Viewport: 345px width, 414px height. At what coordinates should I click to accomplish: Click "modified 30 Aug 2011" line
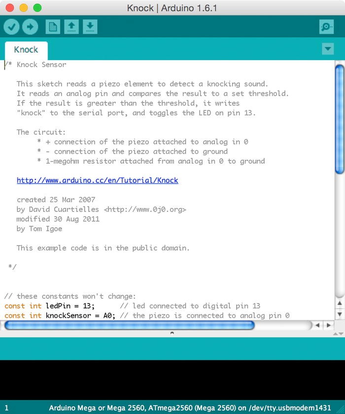pos(58,219)
